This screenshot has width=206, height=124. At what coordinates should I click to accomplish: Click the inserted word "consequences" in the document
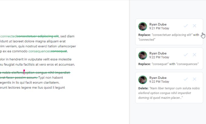tap(39, 51)
